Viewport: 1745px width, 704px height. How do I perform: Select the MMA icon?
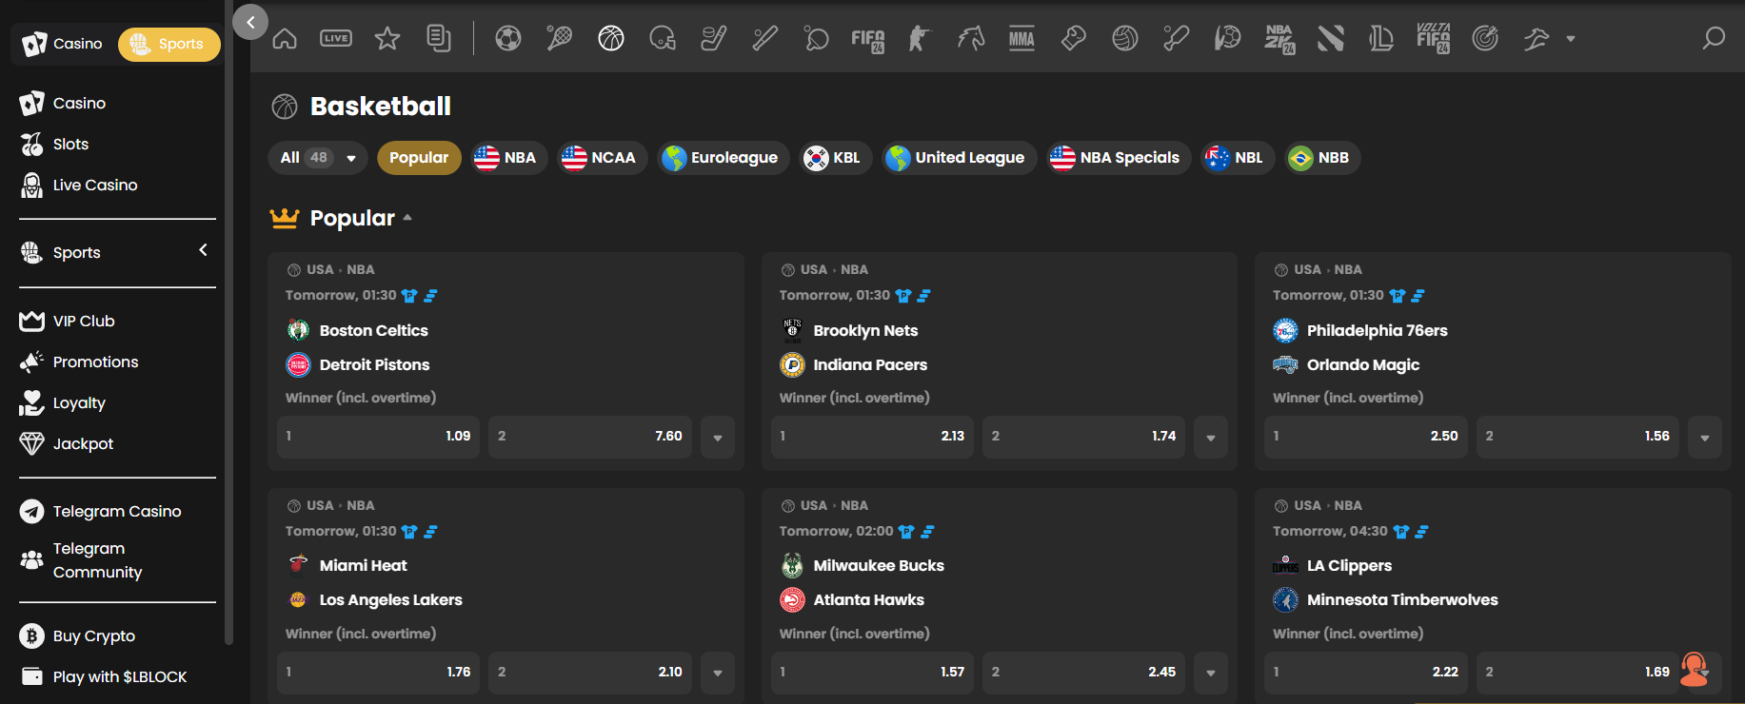[x=1021, y=38]
